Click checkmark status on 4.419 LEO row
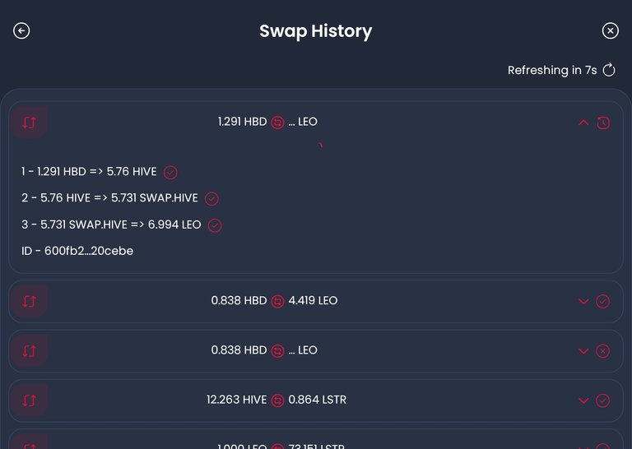Image resolution: width=632 pixels, height=449 pixels. pyautogui.click(x=602, y=301)
